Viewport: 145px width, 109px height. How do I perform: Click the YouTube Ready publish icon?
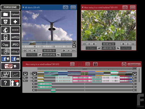[x=10, y=66]
